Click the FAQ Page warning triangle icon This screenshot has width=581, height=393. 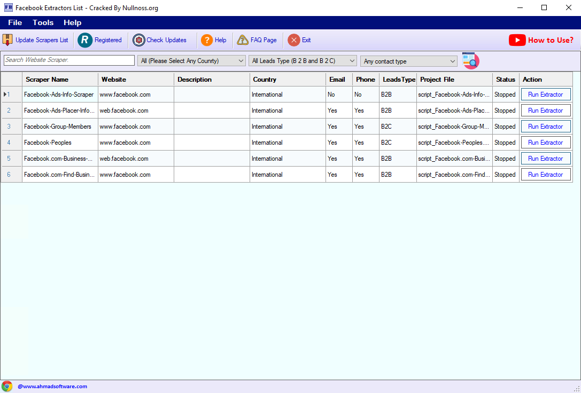coord(243,40)
